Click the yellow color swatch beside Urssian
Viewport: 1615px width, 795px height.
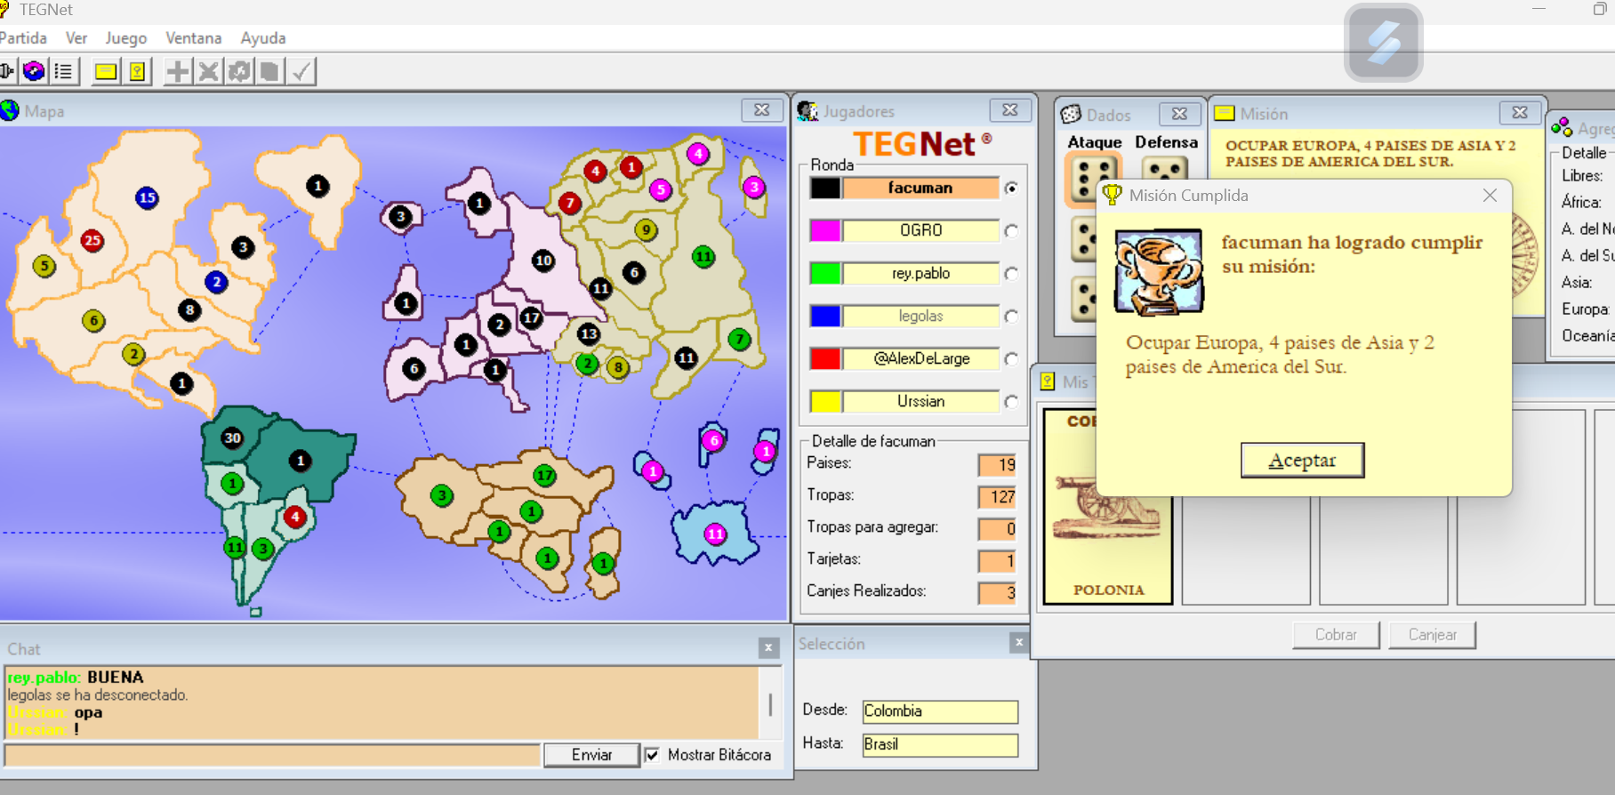[825, 402]
